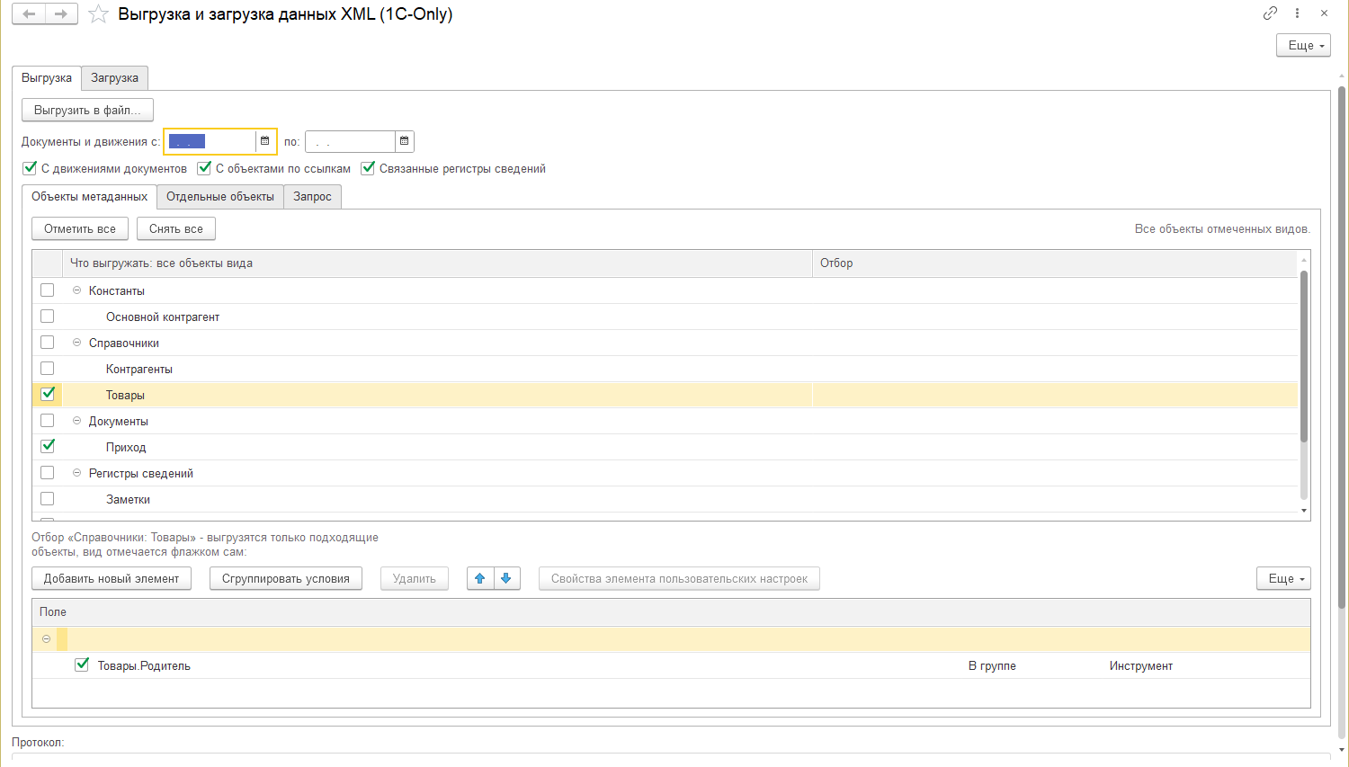
Task: Click the metadata tree scroll-down arrow
Action: 1304,511
